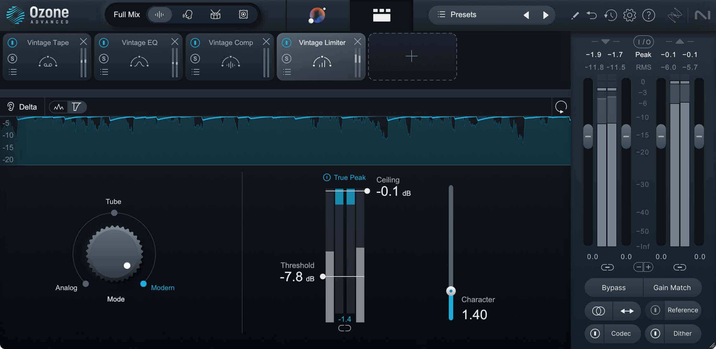Go to previous preset arrow
Screen dimensions: 716x349
coord(526,15)
